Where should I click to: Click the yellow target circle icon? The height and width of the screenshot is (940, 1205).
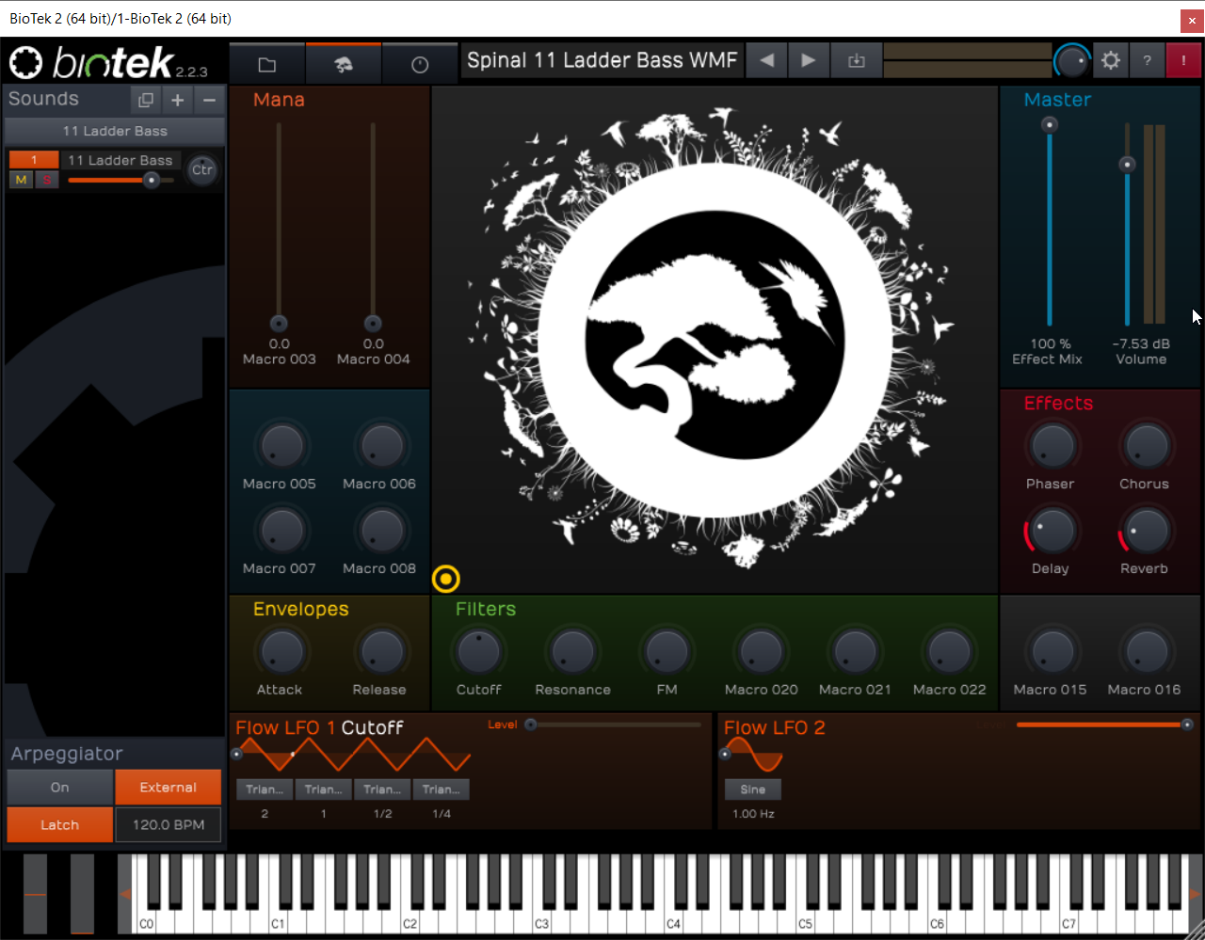pyautogui.click(x=445, y=579)
